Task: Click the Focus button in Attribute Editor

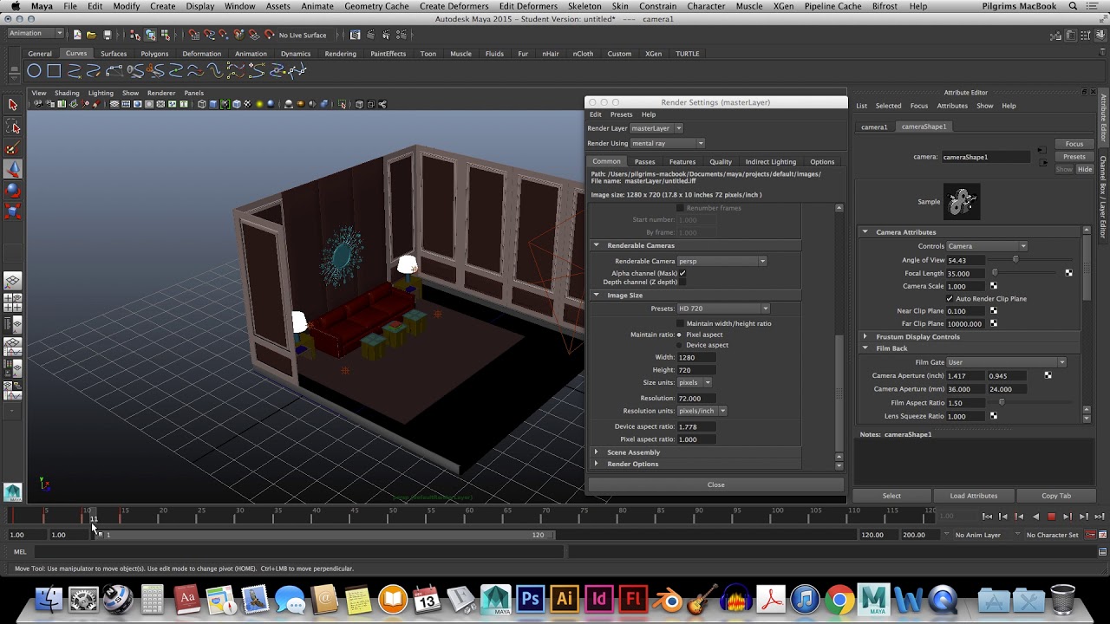Action: 1074,144
